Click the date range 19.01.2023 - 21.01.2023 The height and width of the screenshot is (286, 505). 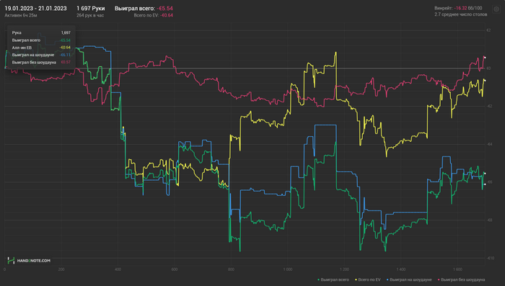tap(36, 9)
